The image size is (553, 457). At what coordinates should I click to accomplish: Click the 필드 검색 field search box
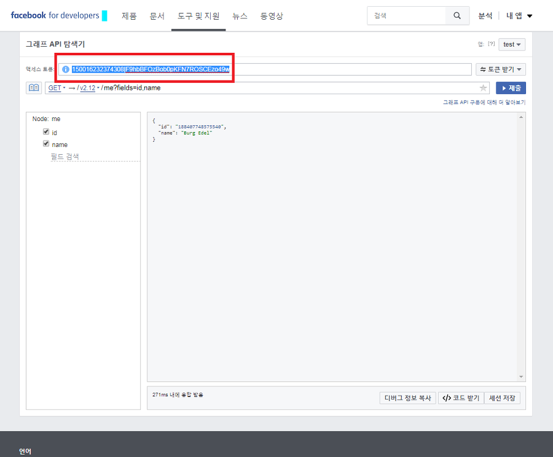pyautogui.click(x=95, y=157)
